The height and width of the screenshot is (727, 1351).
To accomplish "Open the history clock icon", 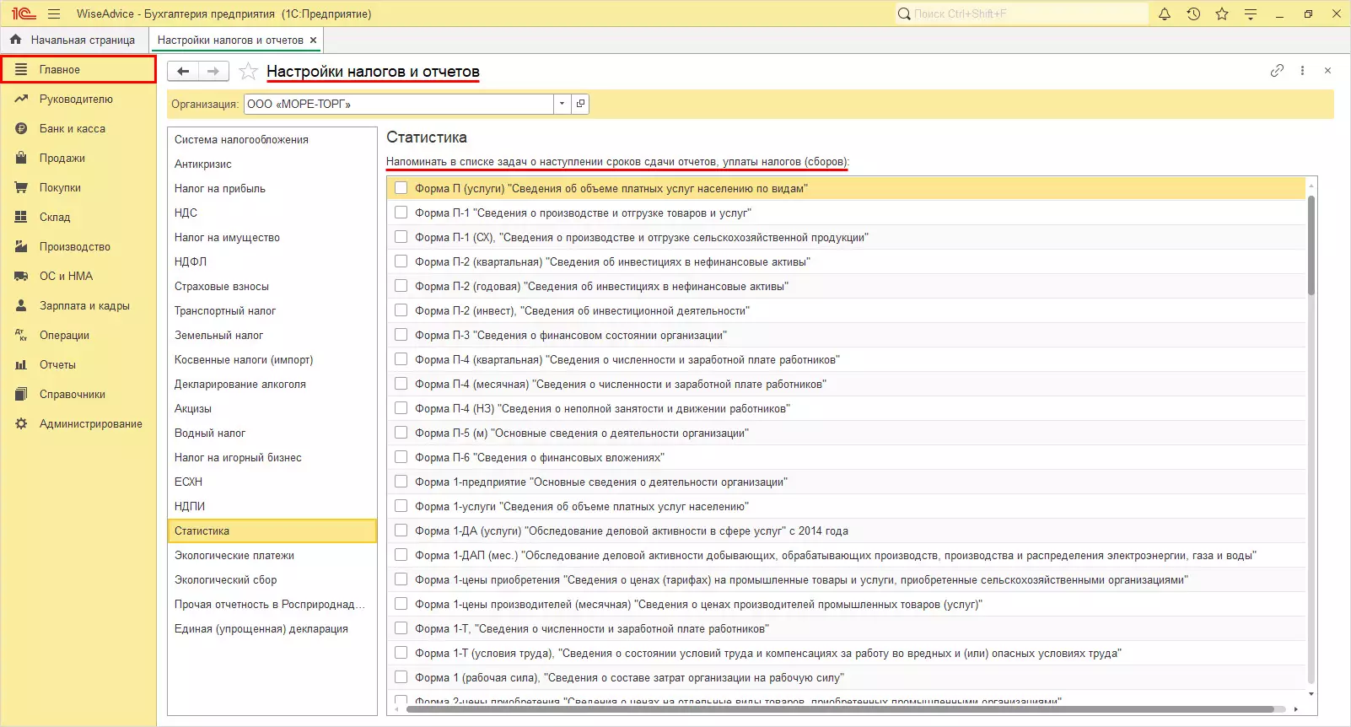I will 1193,13.
